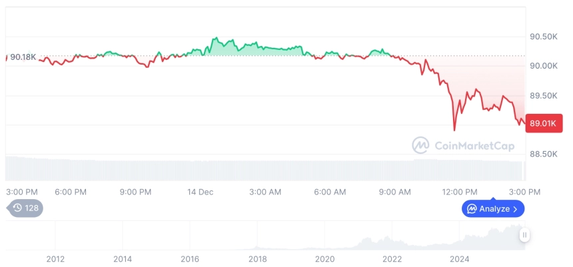Click the clock history icon beside 128
This screenshot has height=267, width=573.
click(x=17, y=208)
